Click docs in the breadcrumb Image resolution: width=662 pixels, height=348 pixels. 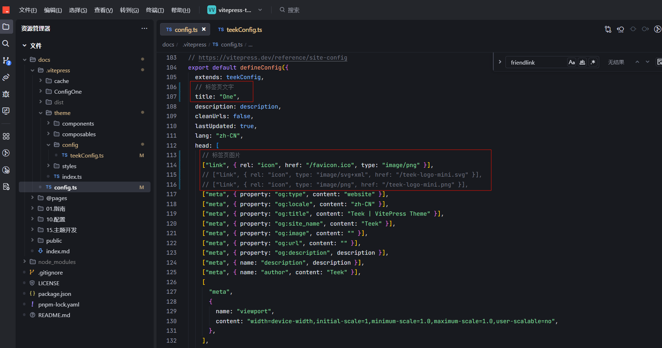tap(168, 44)
